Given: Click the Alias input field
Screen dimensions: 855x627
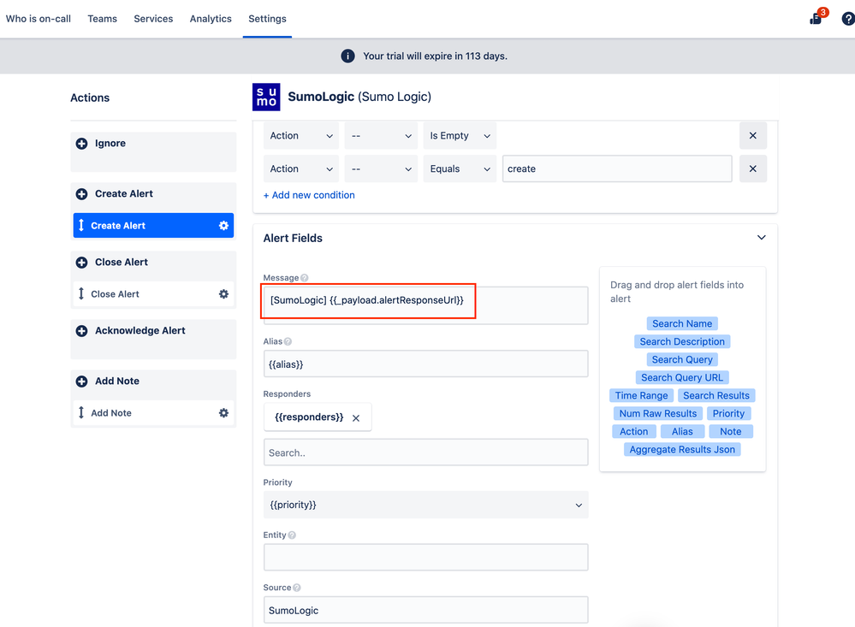Looking at the screenshot, I should [x=426, y=364].
